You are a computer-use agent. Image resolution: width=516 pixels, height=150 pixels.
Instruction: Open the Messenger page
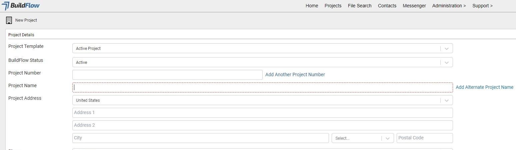point(414,6)
